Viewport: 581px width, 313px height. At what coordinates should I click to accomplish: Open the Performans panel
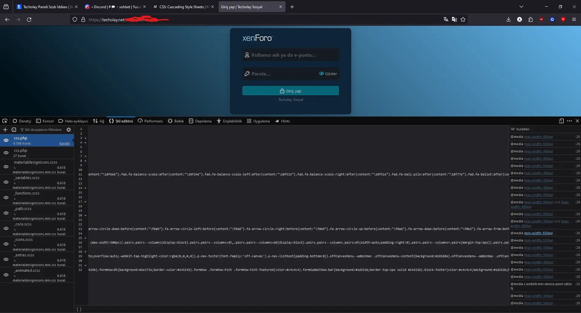click(150, 121)
